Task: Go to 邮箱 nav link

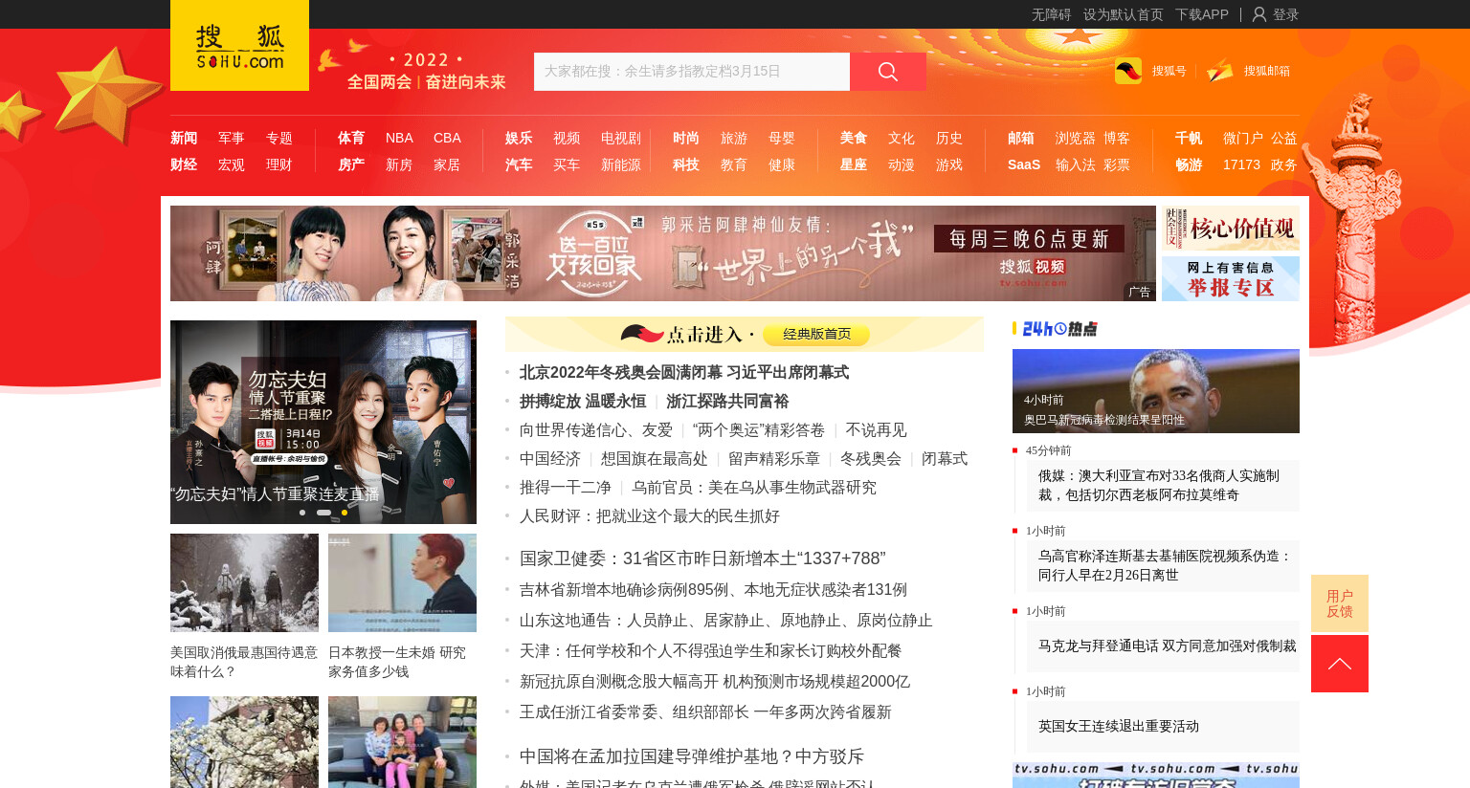Action: [1021, 138]
